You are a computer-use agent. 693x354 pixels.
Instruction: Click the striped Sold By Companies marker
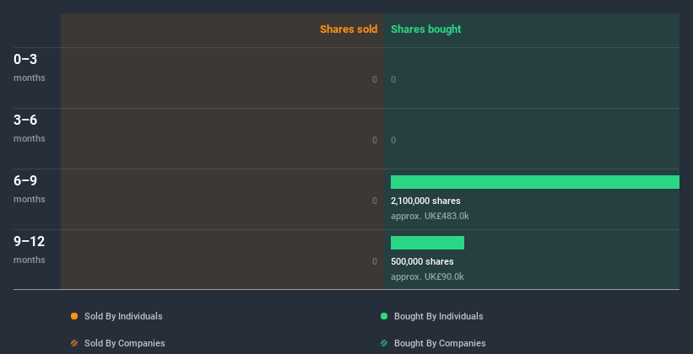point(74,343)
